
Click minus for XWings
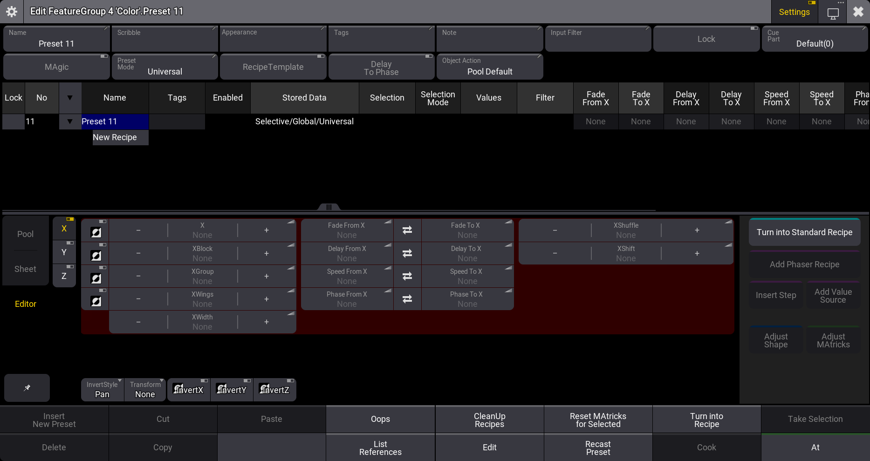[138, 299]
